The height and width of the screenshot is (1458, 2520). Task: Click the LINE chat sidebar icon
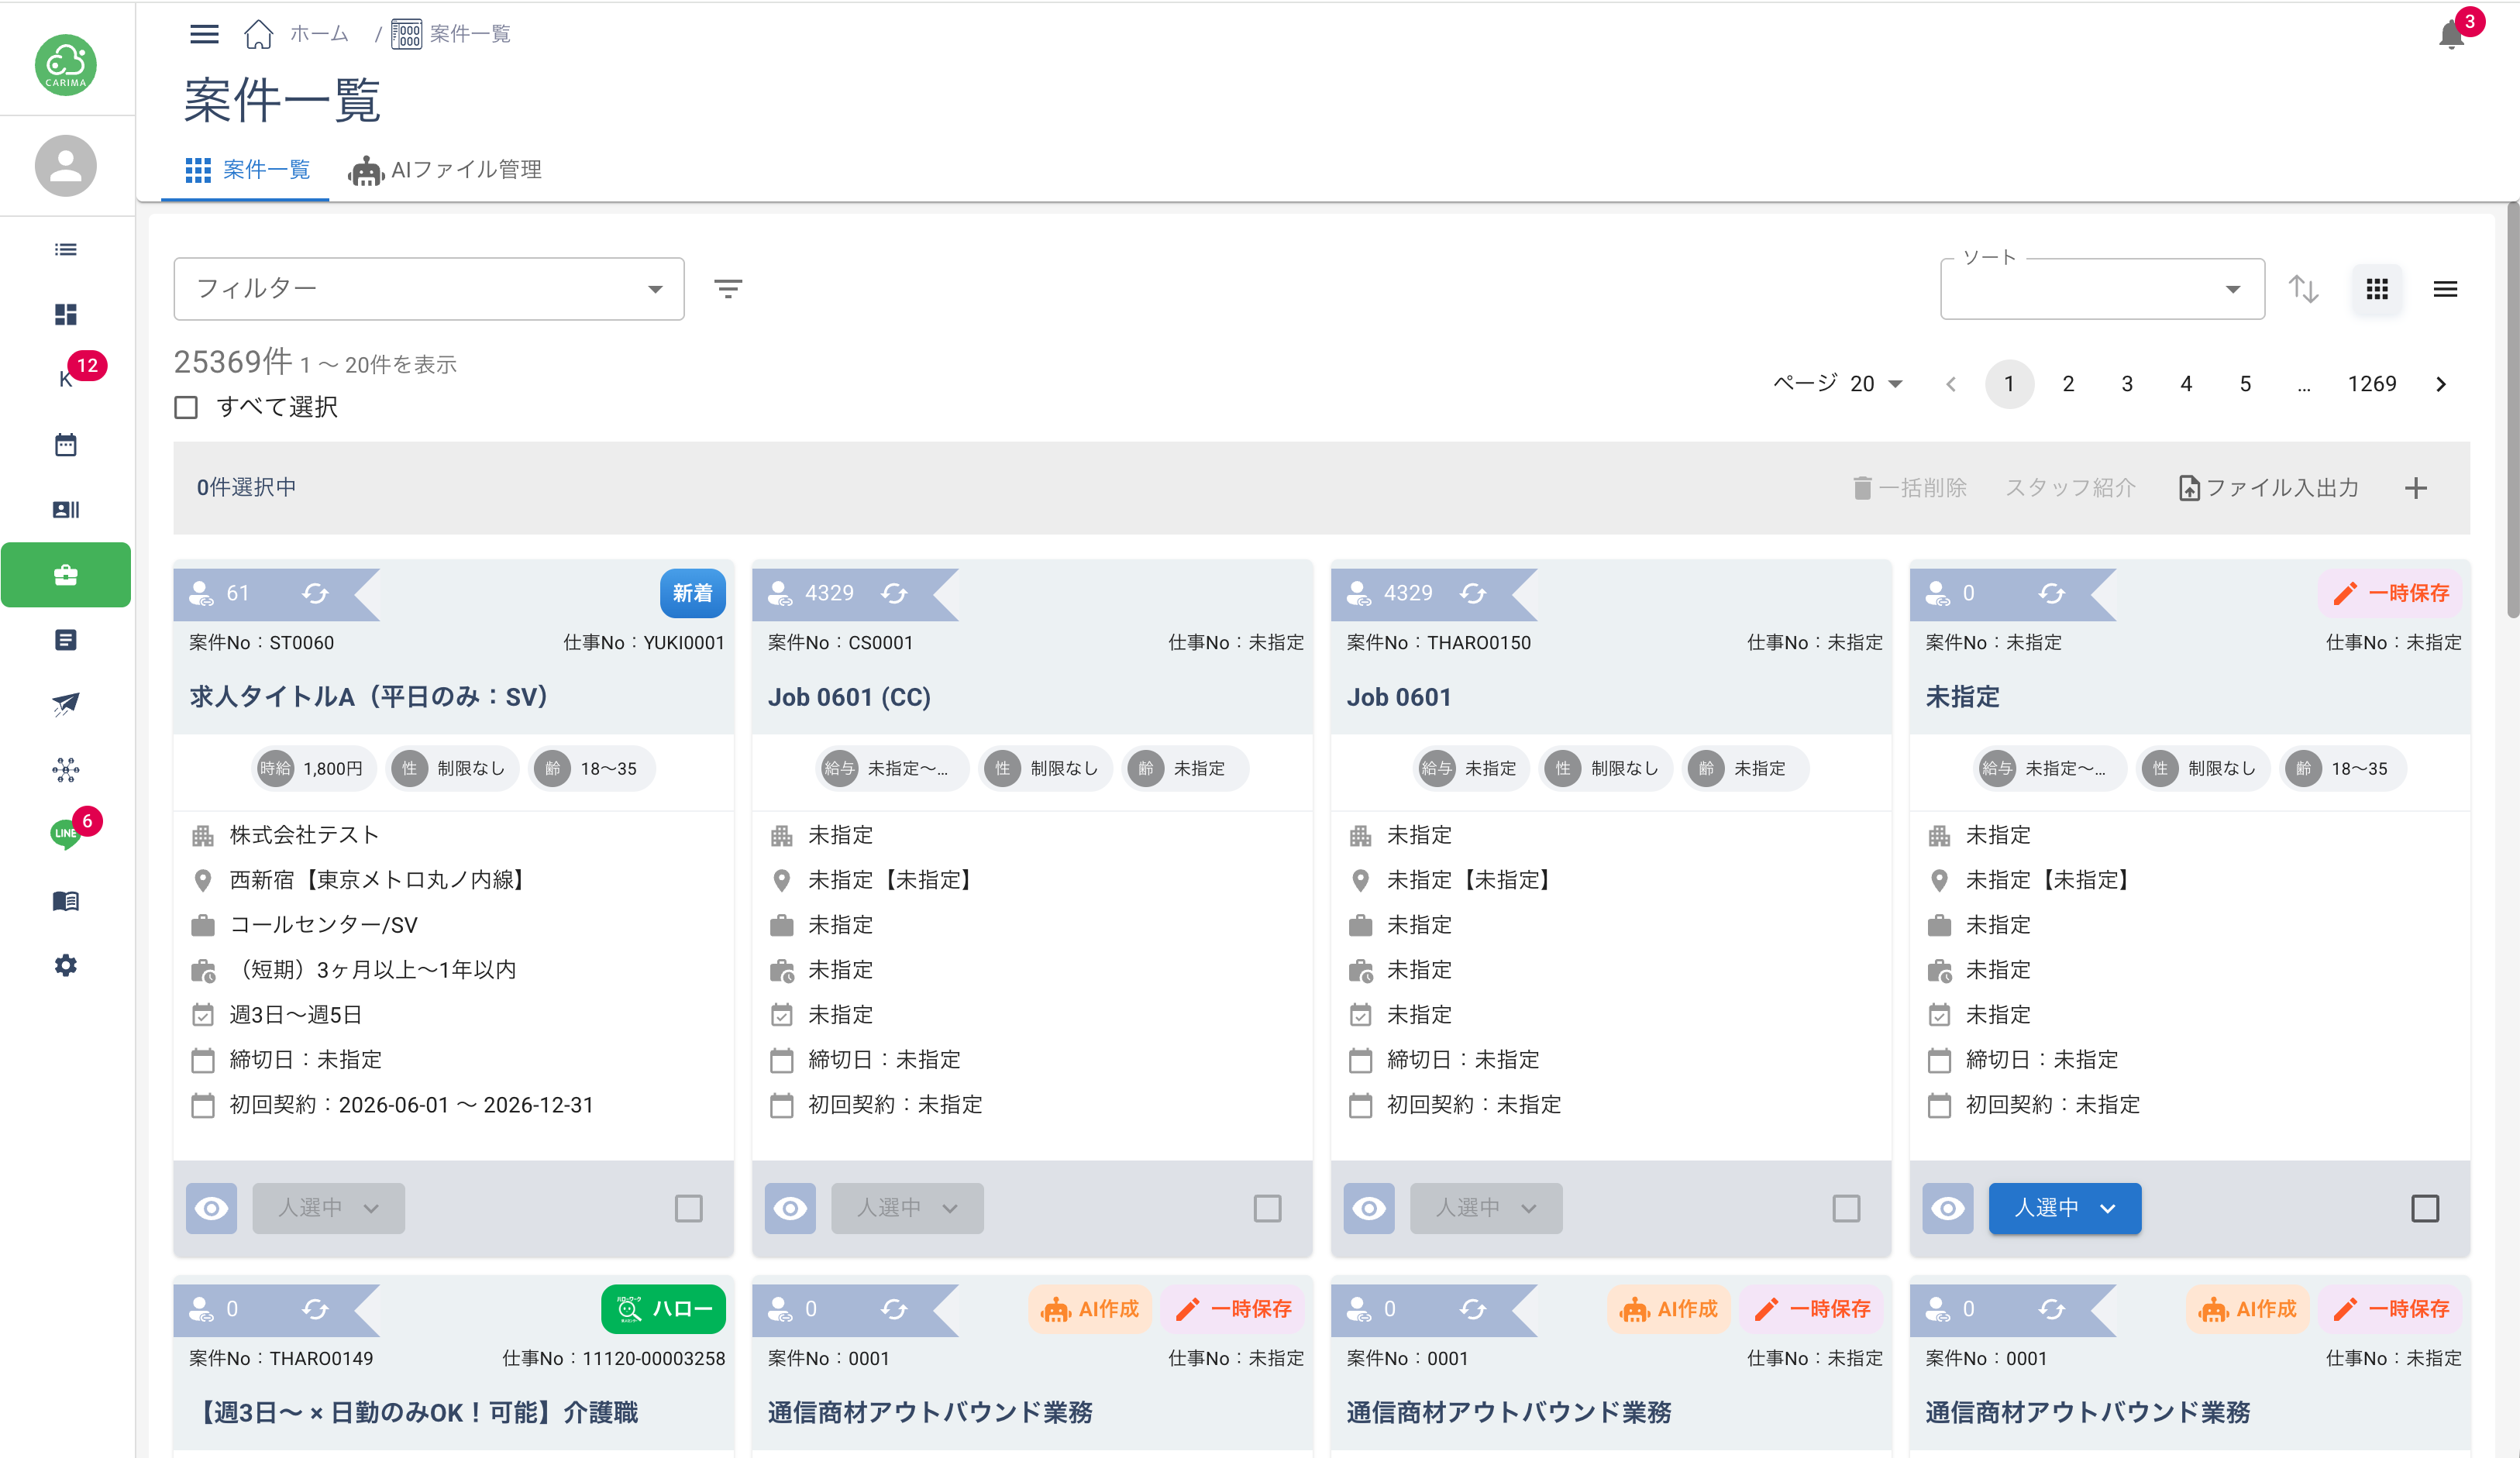tap(66, 832)
